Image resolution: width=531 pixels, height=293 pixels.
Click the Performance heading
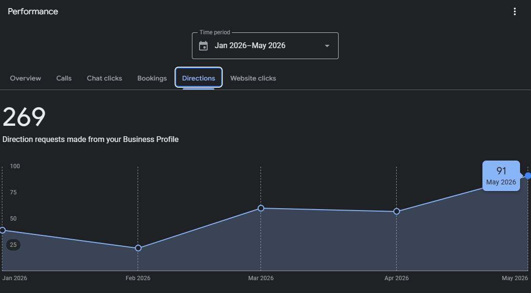[x=33, y=11]
